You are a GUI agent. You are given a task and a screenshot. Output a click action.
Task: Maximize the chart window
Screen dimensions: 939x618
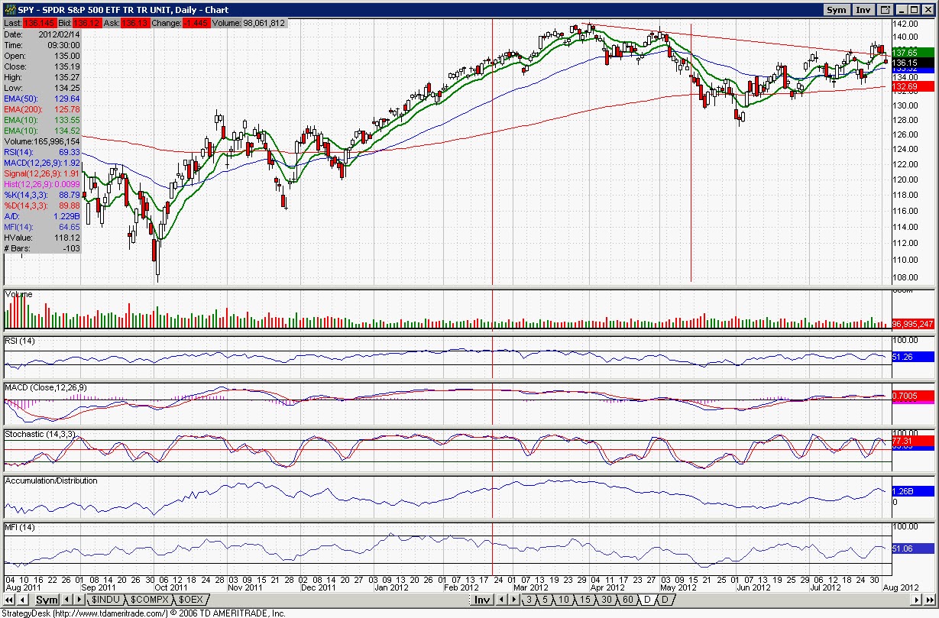(x=915, y=10)
